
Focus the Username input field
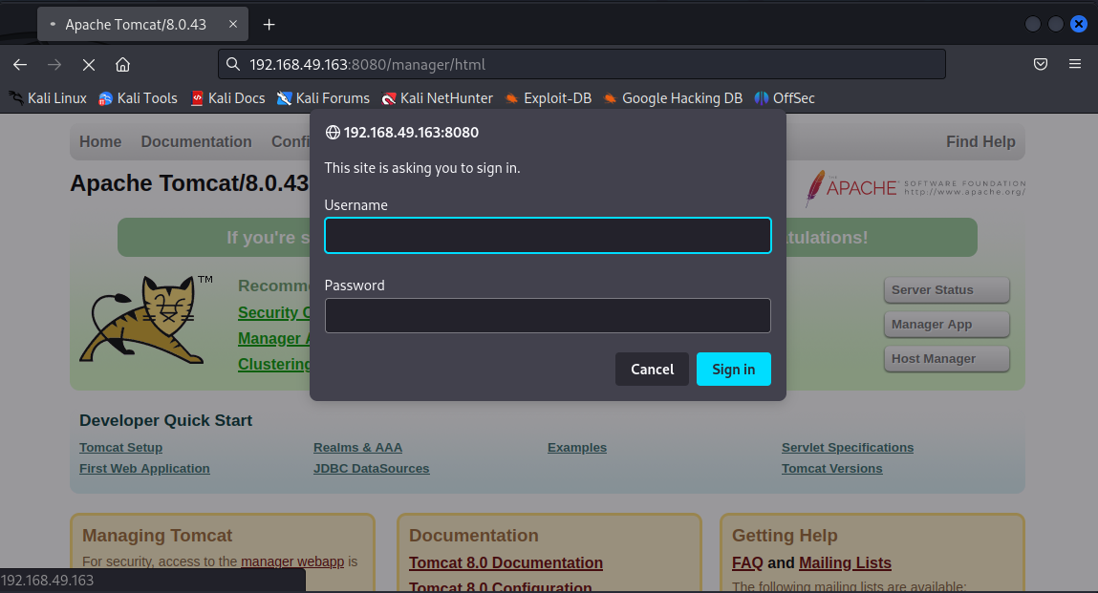548,236
